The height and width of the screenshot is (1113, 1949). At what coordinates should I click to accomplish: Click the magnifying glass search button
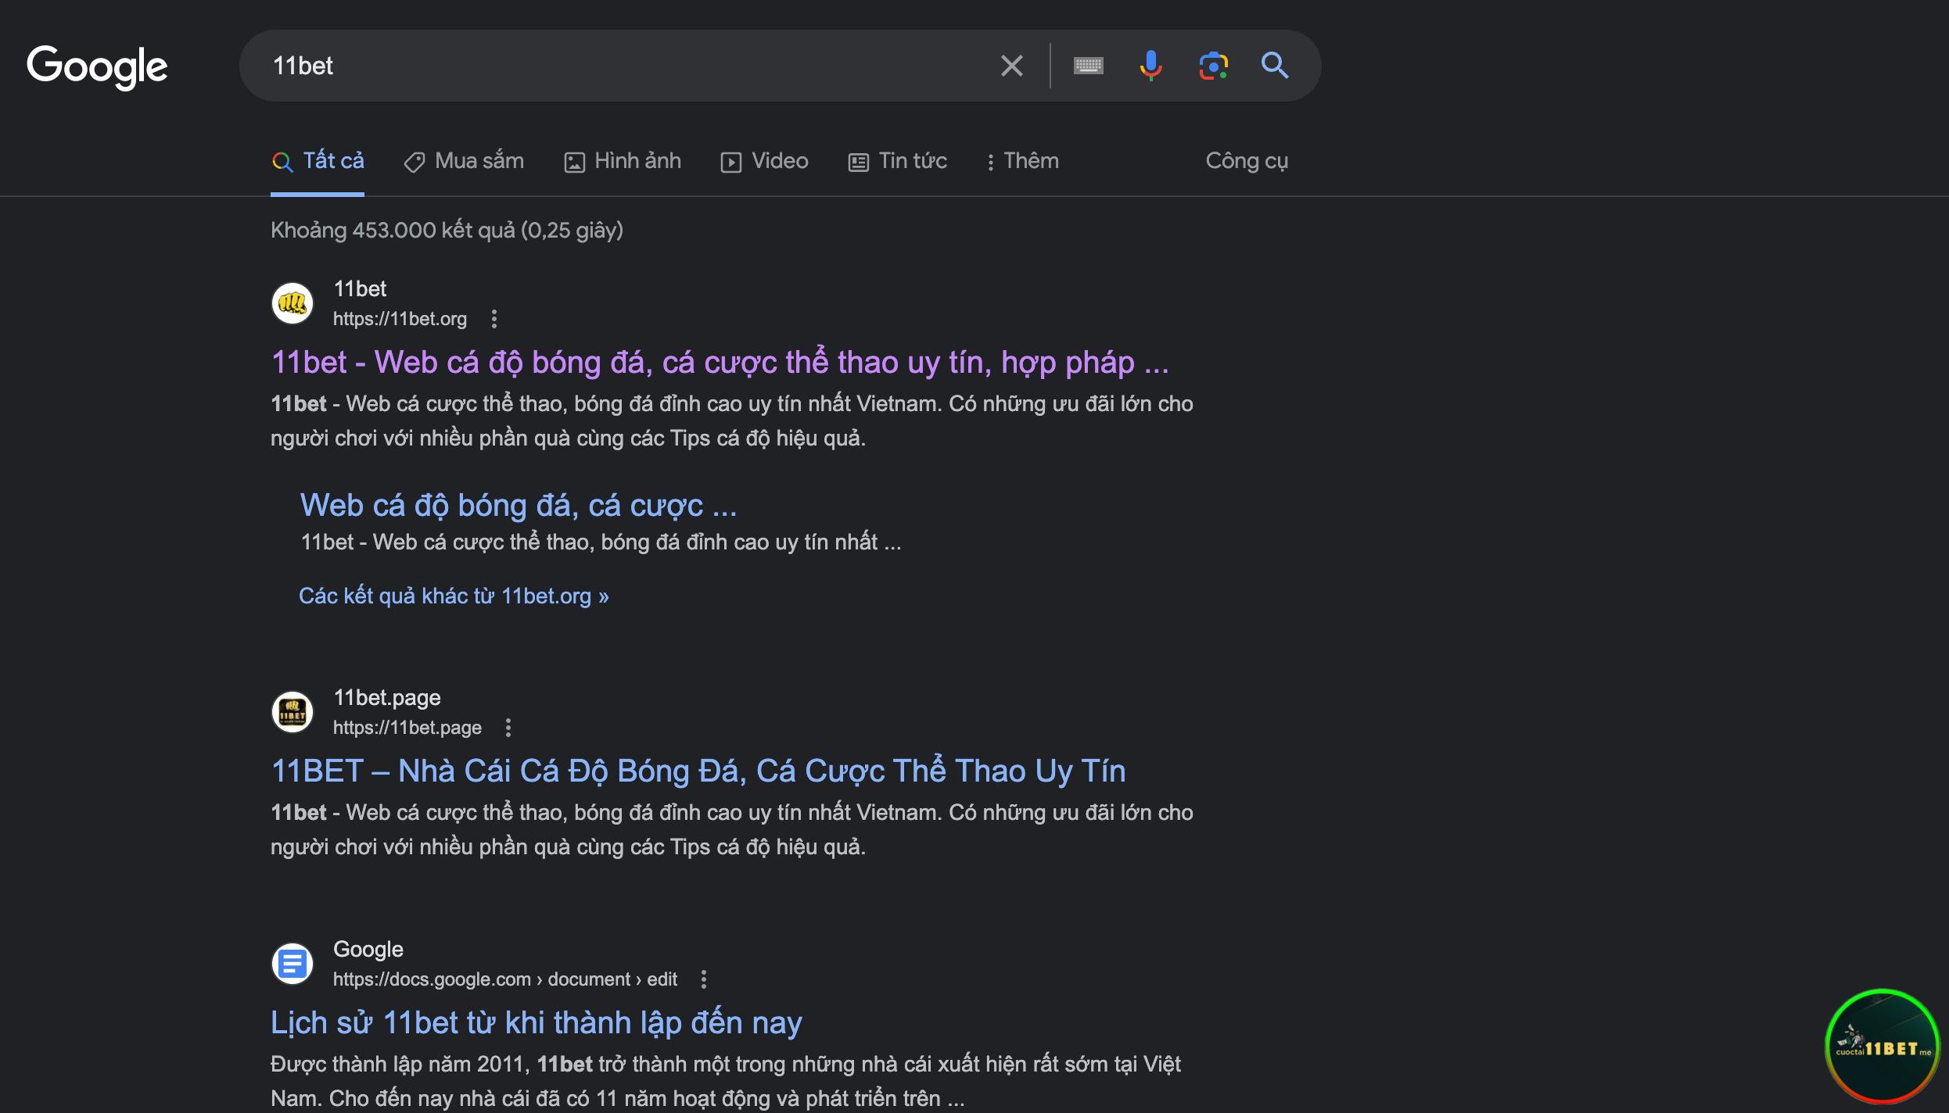click(1275, 66)
